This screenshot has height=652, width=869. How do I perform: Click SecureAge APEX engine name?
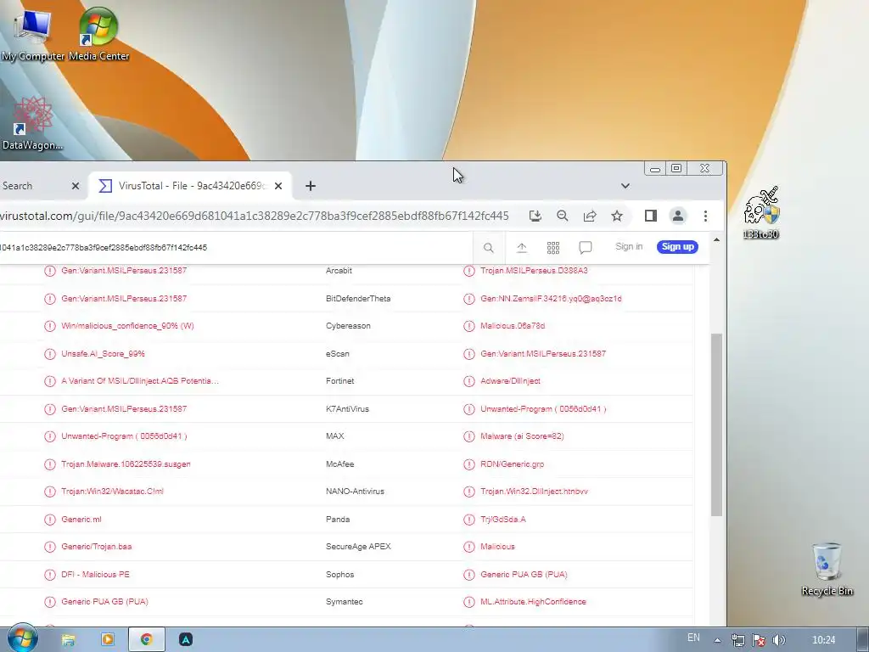pos(358,546)
